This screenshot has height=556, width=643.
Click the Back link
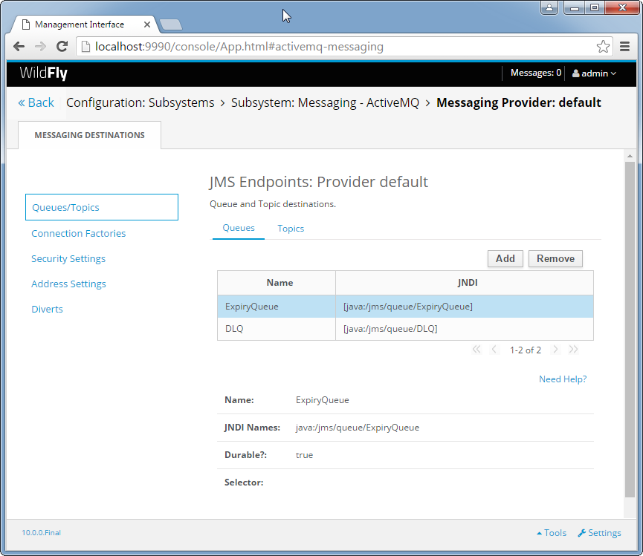tap(36, 102)
